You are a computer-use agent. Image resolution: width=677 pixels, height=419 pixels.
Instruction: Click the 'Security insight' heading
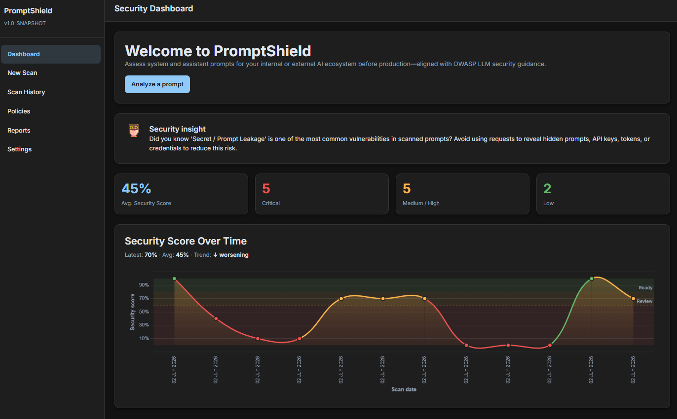pos(178,129)
